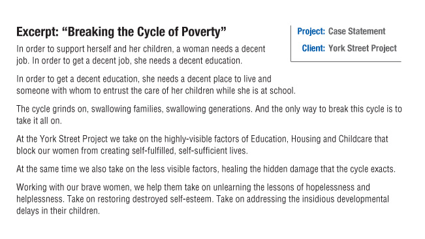The width and height of the screenshot is (425, 239).
Task: Select the "York Street Project" client name
Action: click(362, 48)
